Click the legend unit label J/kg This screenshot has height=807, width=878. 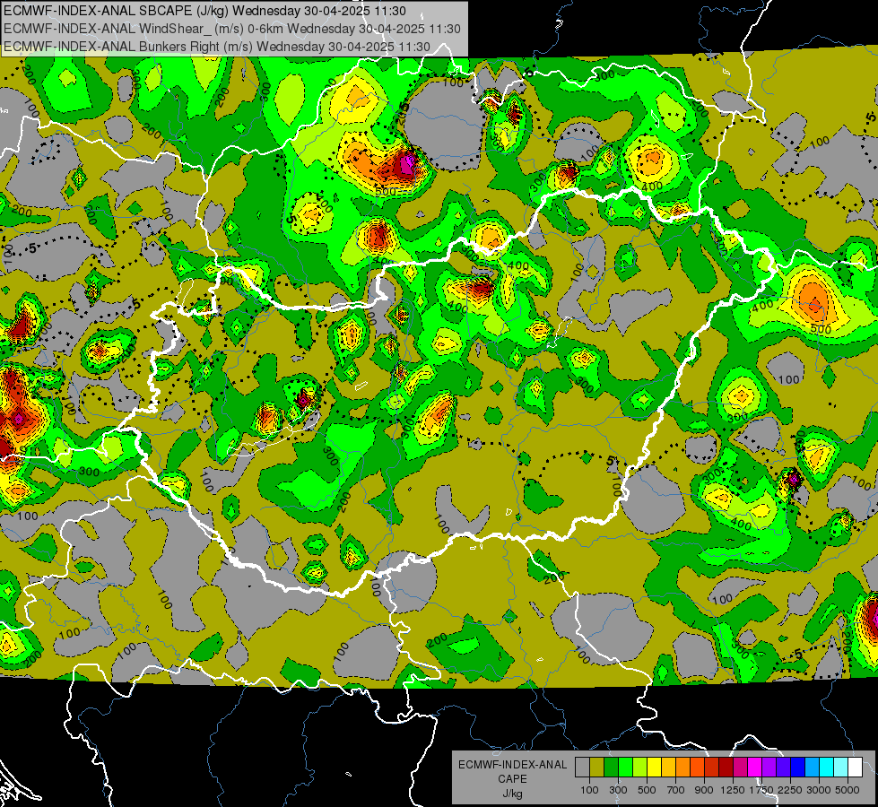click(513, 794)
